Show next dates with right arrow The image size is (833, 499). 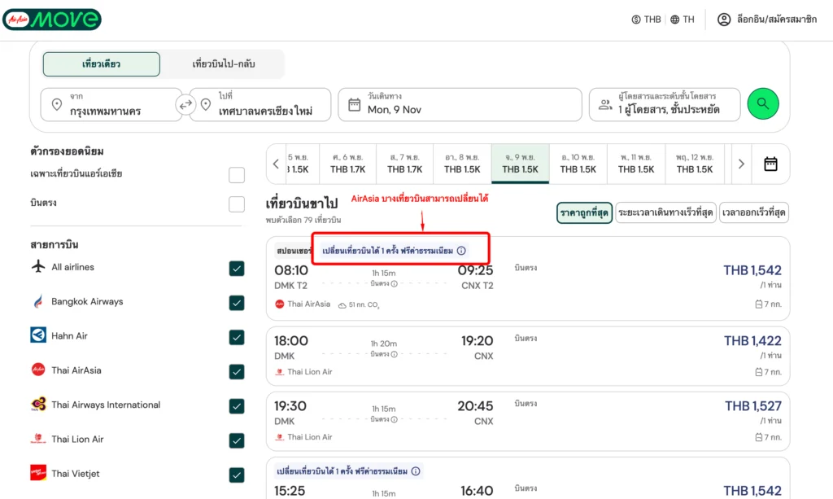(741, 164)
